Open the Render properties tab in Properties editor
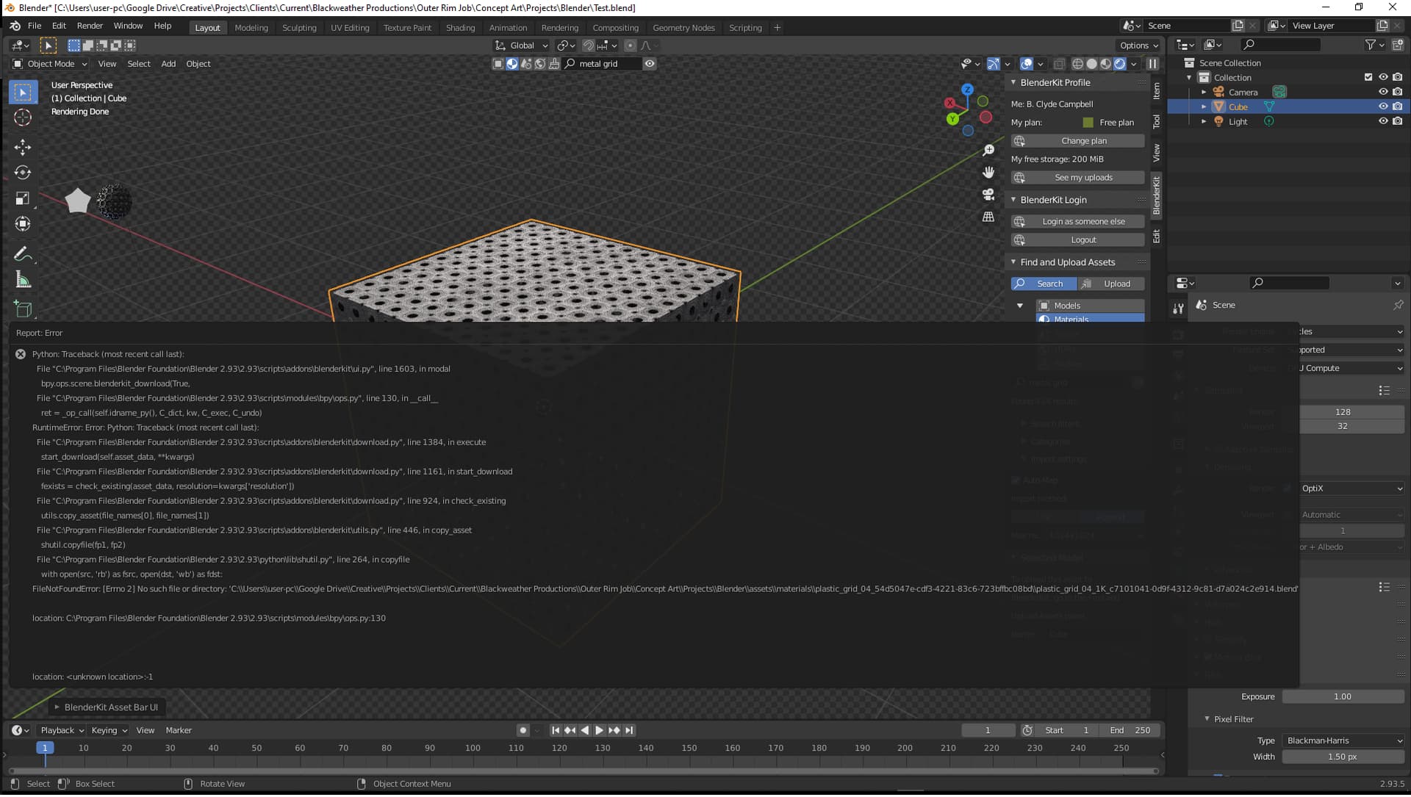Image resolution: width=1411 pixels, height=797 pixels. coord(1177,331)
